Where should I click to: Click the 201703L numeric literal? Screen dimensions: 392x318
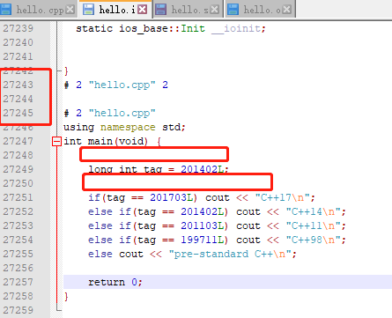point(172,197)
